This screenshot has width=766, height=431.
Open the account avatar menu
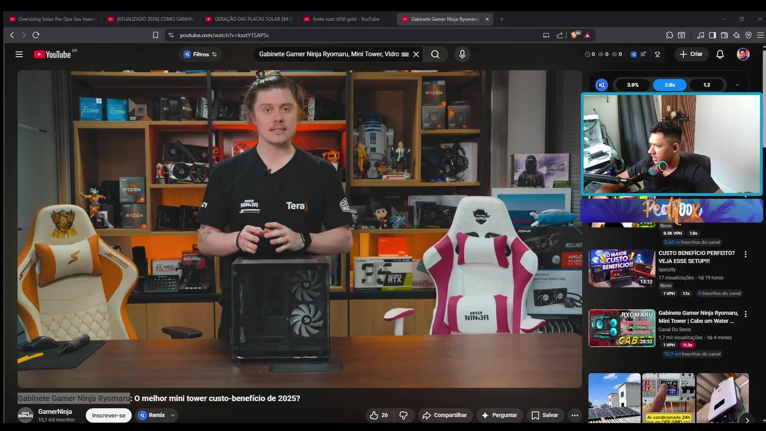tap(743, 54)
